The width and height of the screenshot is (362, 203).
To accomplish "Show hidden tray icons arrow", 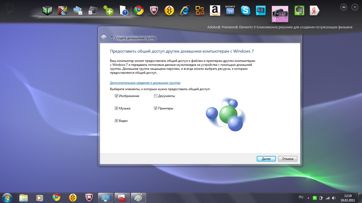I will 308,198.
